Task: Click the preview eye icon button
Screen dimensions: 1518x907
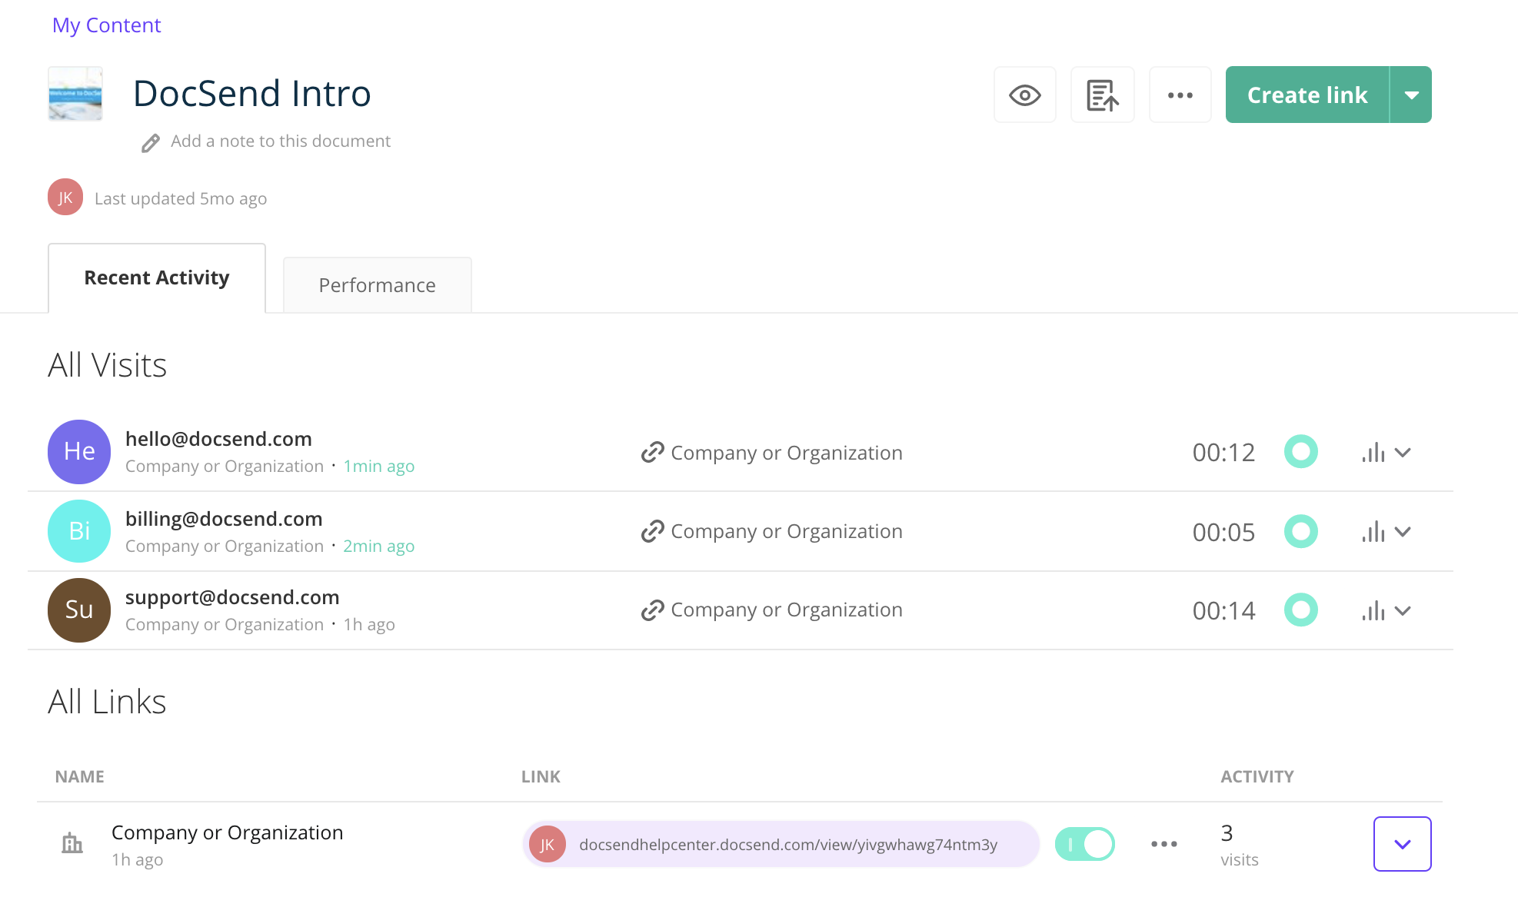Action: pos(1024,95)
